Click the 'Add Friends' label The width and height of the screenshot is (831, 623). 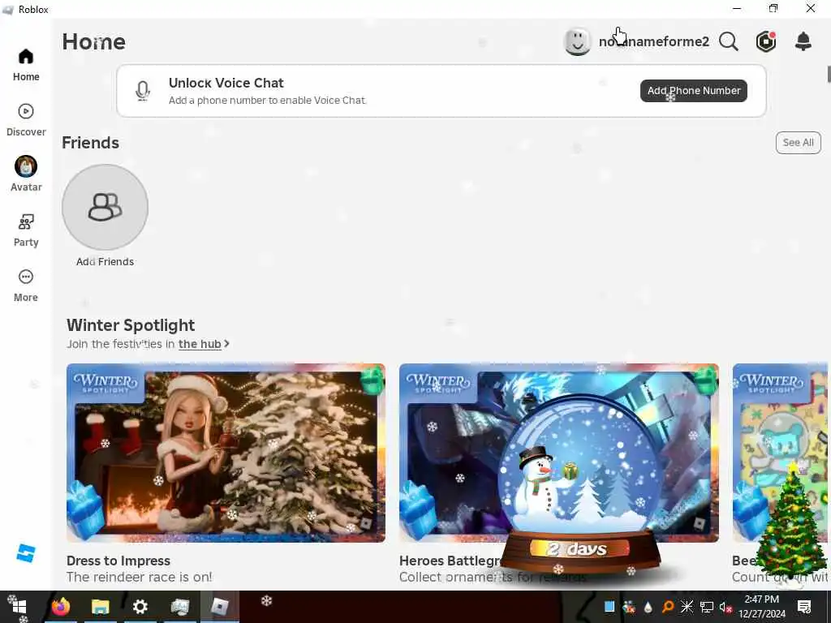(x=105, y=262)
